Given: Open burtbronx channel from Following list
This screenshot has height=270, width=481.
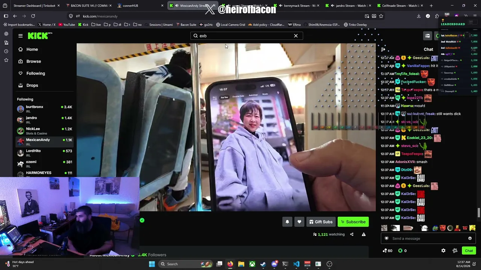Looking at the screenshot, I should coord(45,109).
